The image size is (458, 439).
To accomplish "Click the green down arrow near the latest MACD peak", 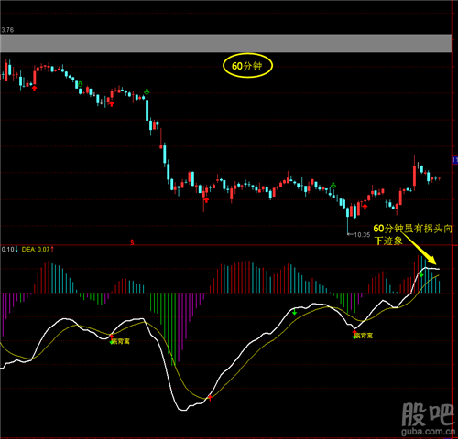I will [x=421, y=275].
